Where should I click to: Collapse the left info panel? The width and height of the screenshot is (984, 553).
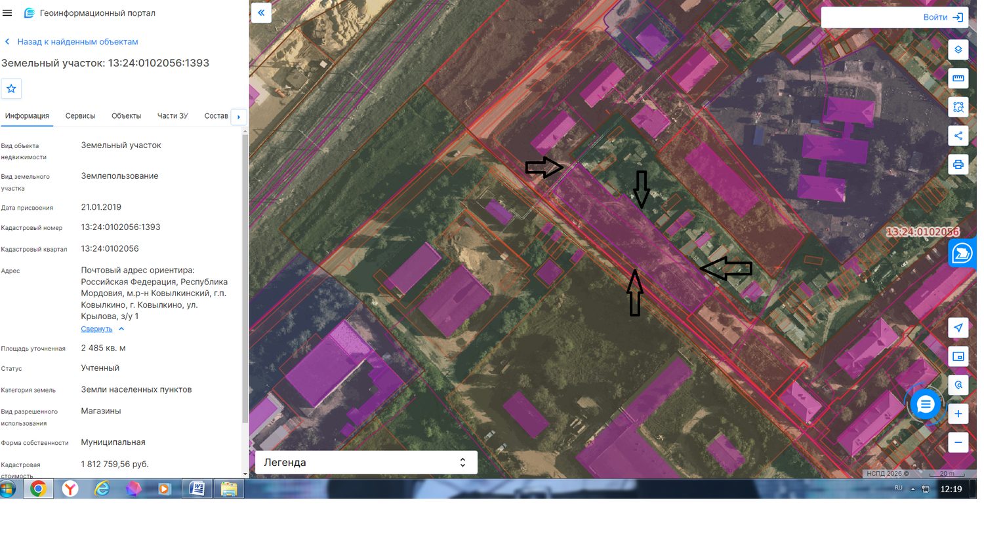(x=261, y=12)
